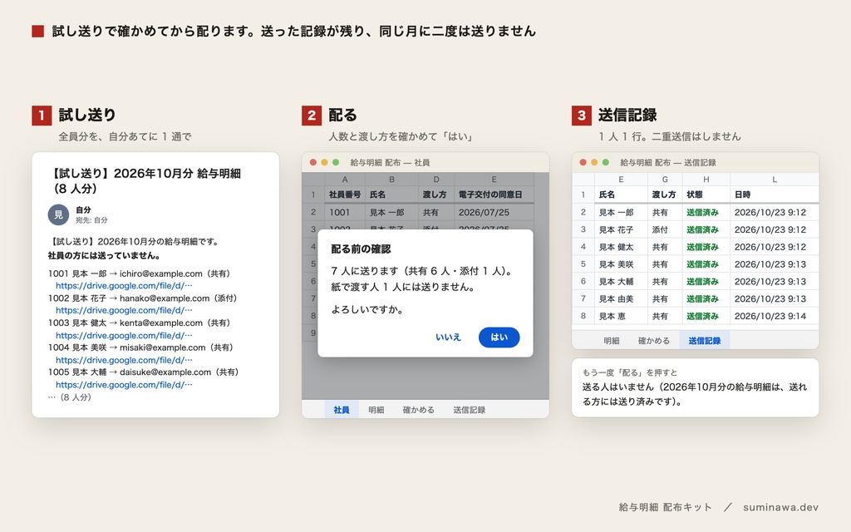Select the active 送信記録 tab in 送信記録 window
The width and height of the screenshot is (851, 532).
click(705, 341)
